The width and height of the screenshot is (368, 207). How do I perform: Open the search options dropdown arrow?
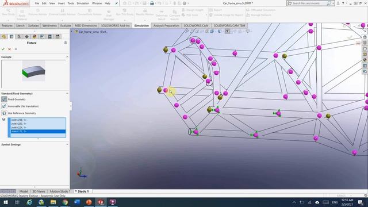(x=333, y=3)
